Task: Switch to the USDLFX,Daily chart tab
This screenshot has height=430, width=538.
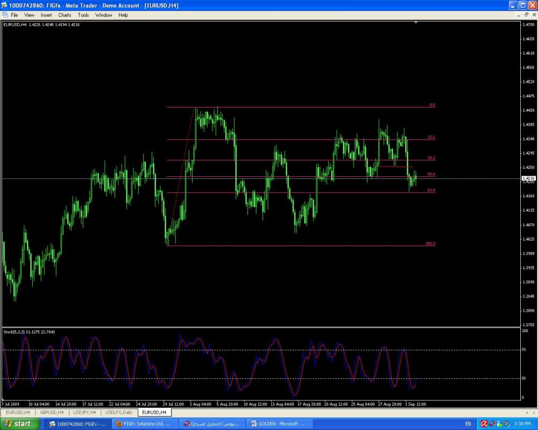Action: tap(119, 412)
